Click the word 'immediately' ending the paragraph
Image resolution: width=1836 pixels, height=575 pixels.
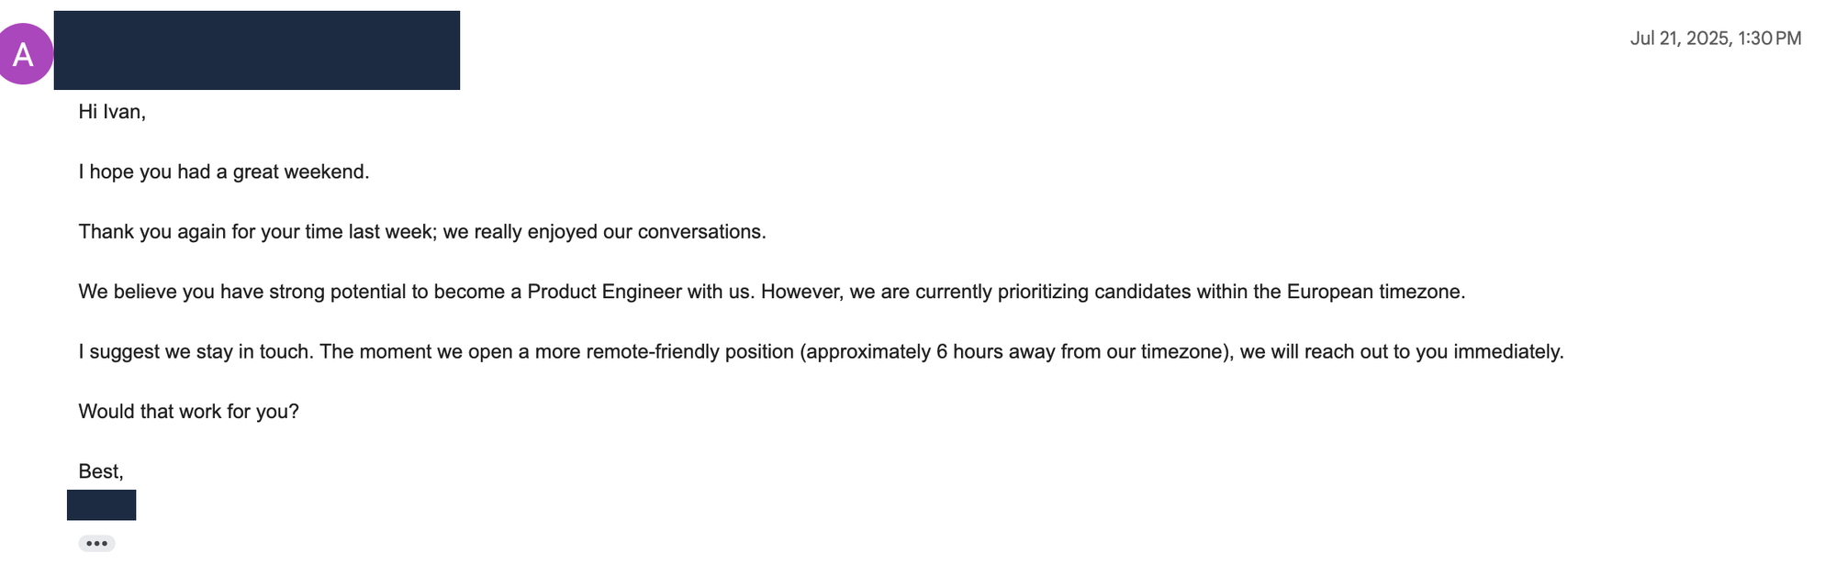pyautogui.click(x=1506, y=352)
